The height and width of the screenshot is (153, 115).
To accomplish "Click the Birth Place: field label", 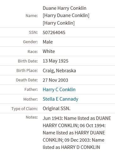I will tap(27, 70).
